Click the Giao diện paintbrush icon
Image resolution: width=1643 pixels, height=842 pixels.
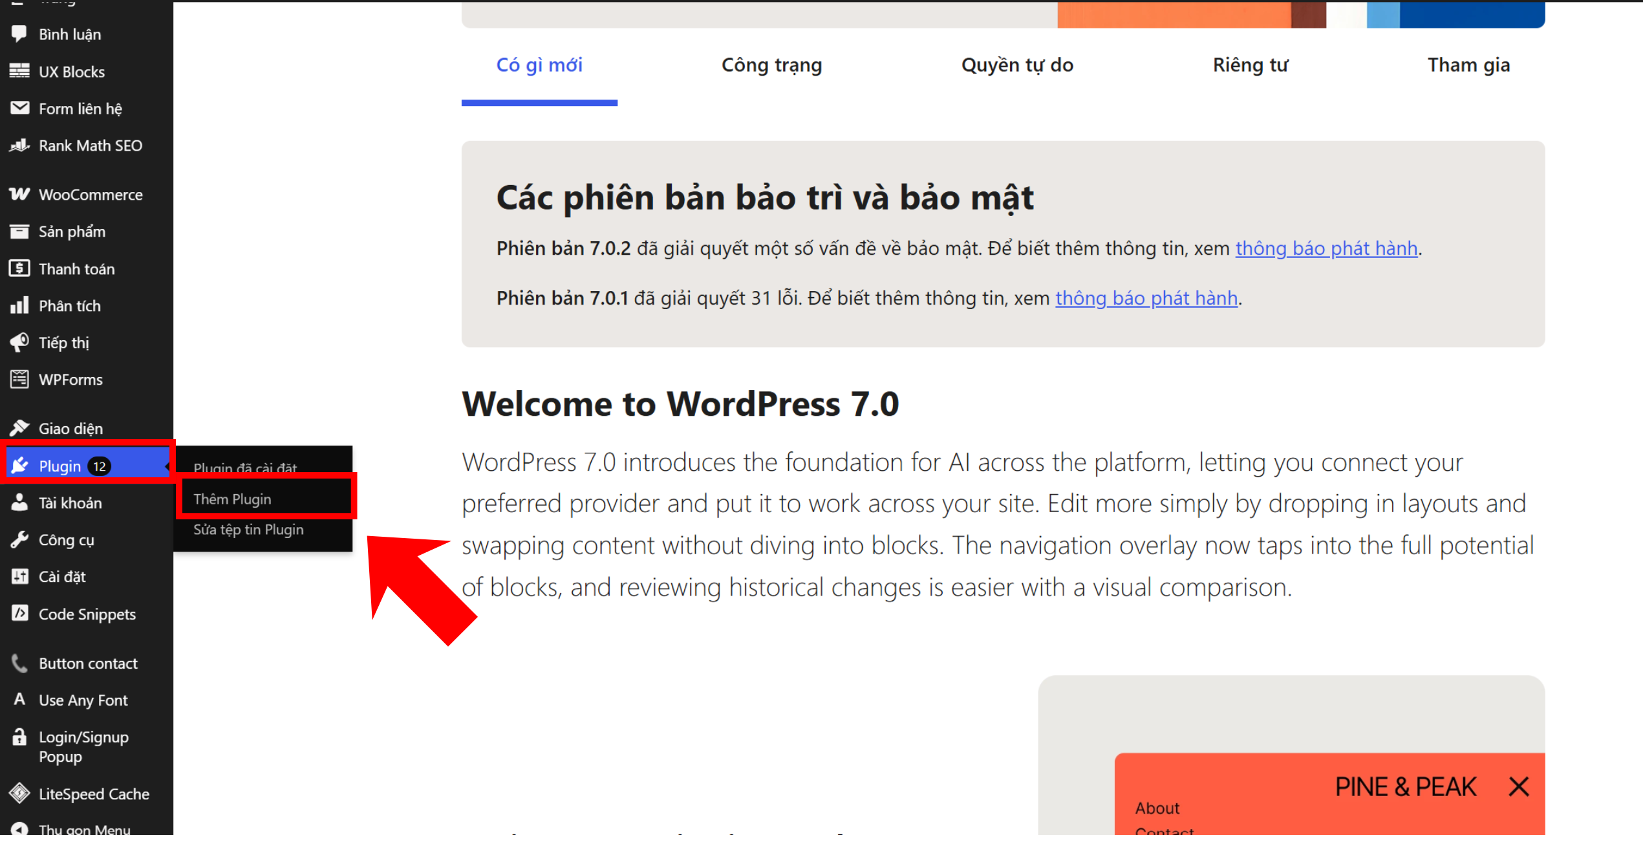coord(19,427)
